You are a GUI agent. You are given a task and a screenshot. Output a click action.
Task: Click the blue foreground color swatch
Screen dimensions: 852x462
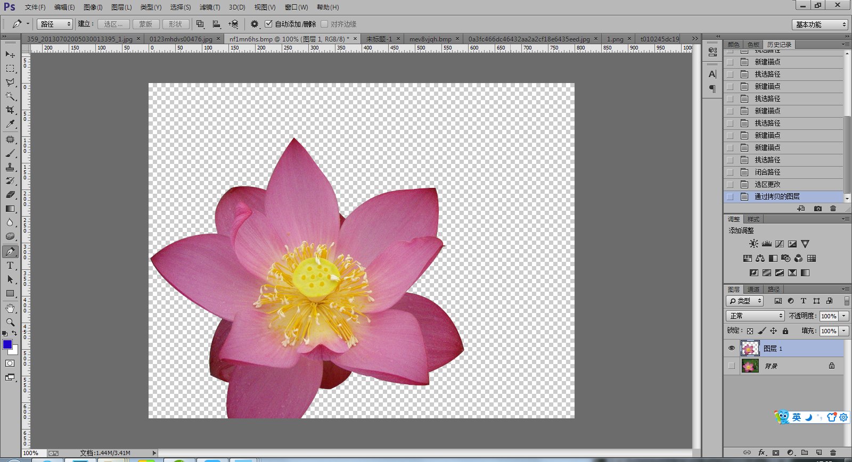(x=7, y=344)
